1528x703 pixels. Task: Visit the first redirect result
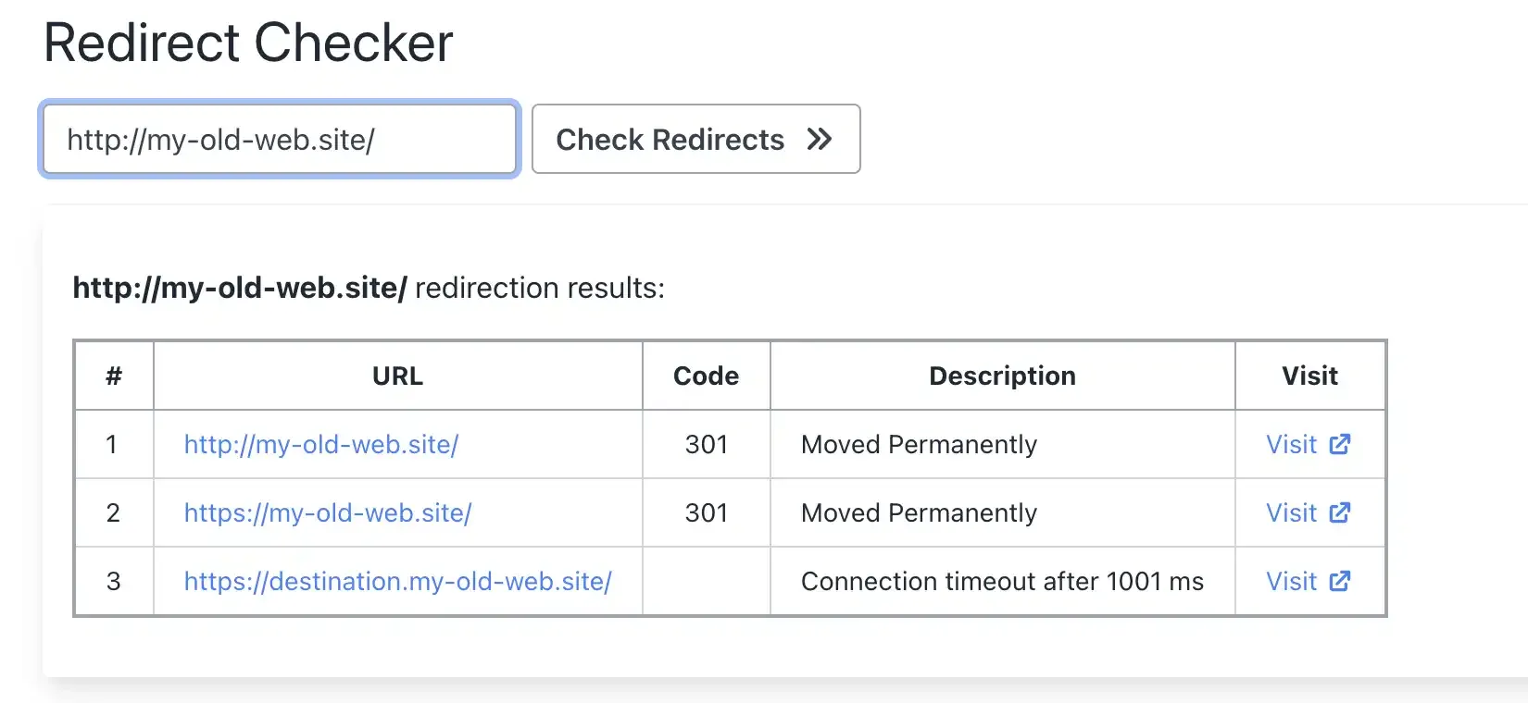[1293, 445]
